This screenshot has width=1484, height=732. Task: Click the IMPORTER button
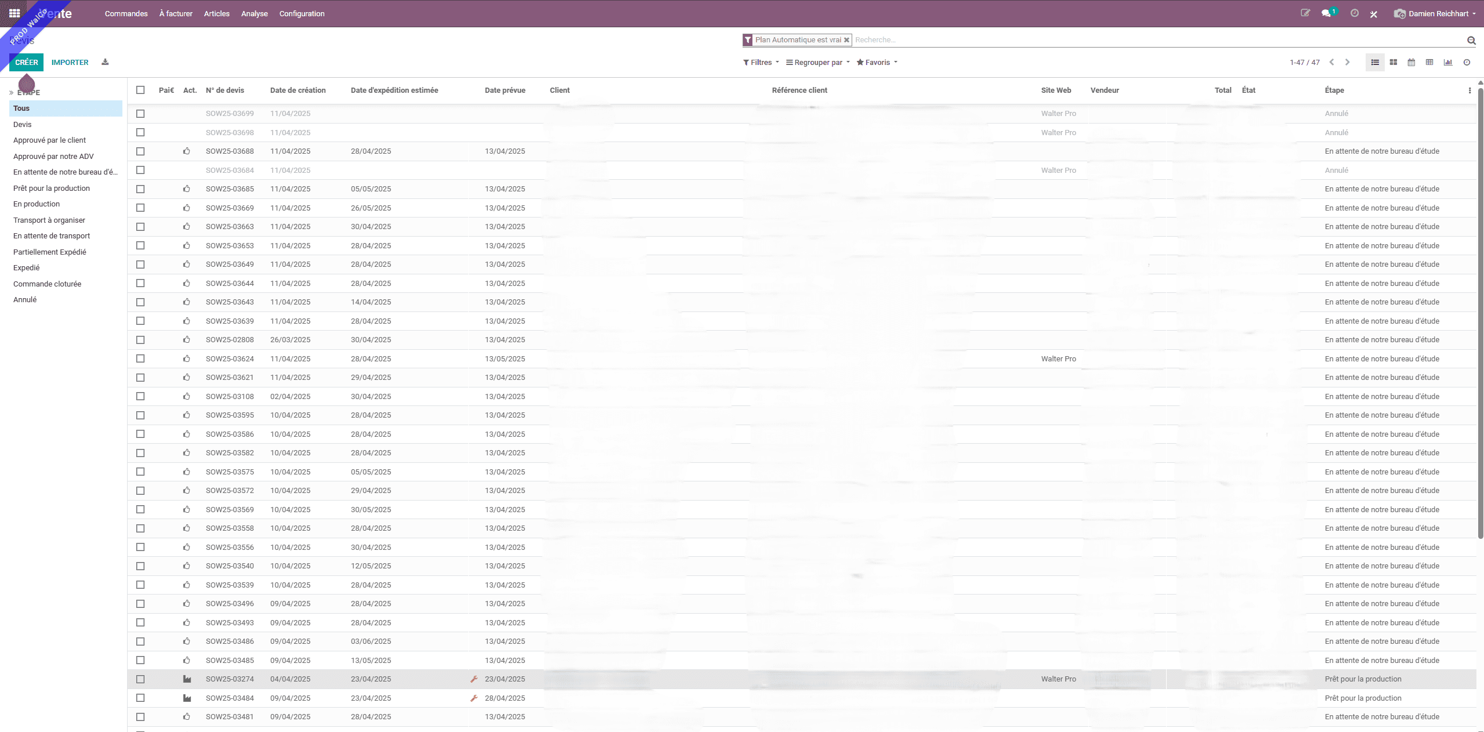click(70, 62)
